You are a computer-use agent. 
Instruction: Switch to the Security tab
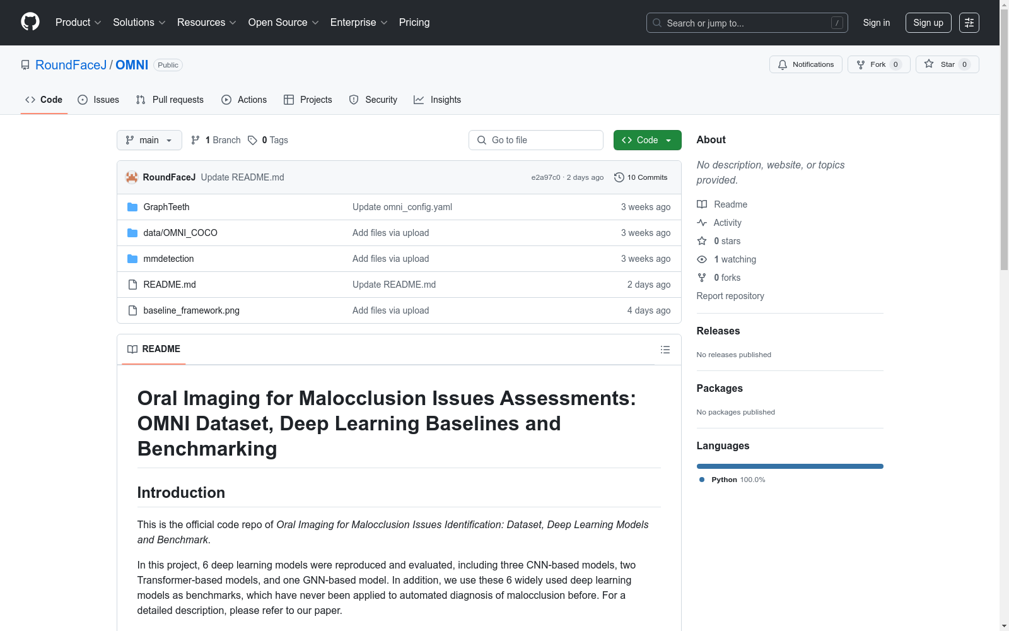(373, 100)
